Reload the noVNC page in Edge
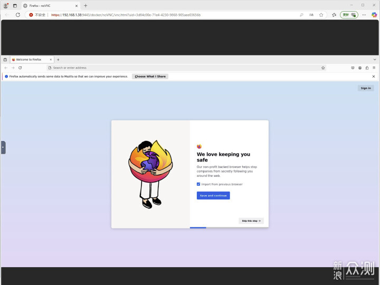 [18, 15]
